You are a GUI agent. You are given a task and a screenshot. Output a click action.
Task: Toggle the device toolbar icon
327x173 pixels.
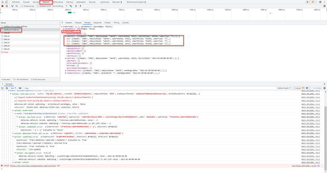(7, 2)
